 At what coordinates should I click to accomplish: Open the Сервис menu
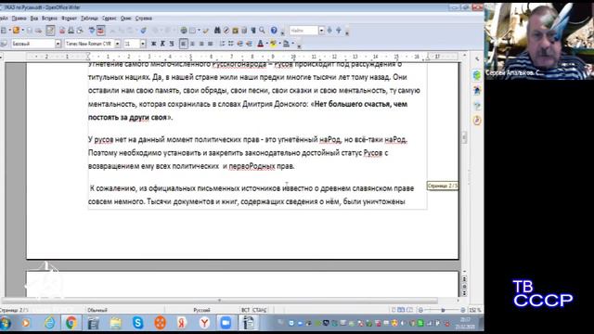pos(110,19)
